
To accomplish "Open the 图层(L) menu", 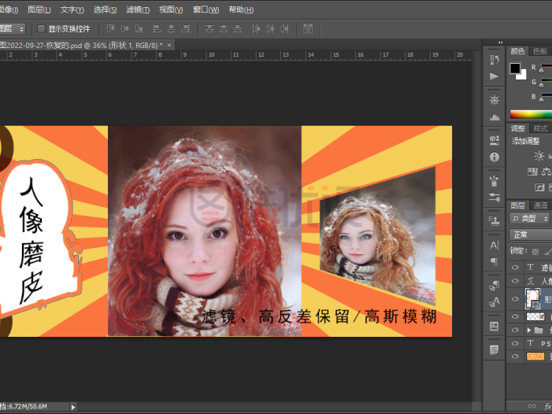I will coord(39,10).
